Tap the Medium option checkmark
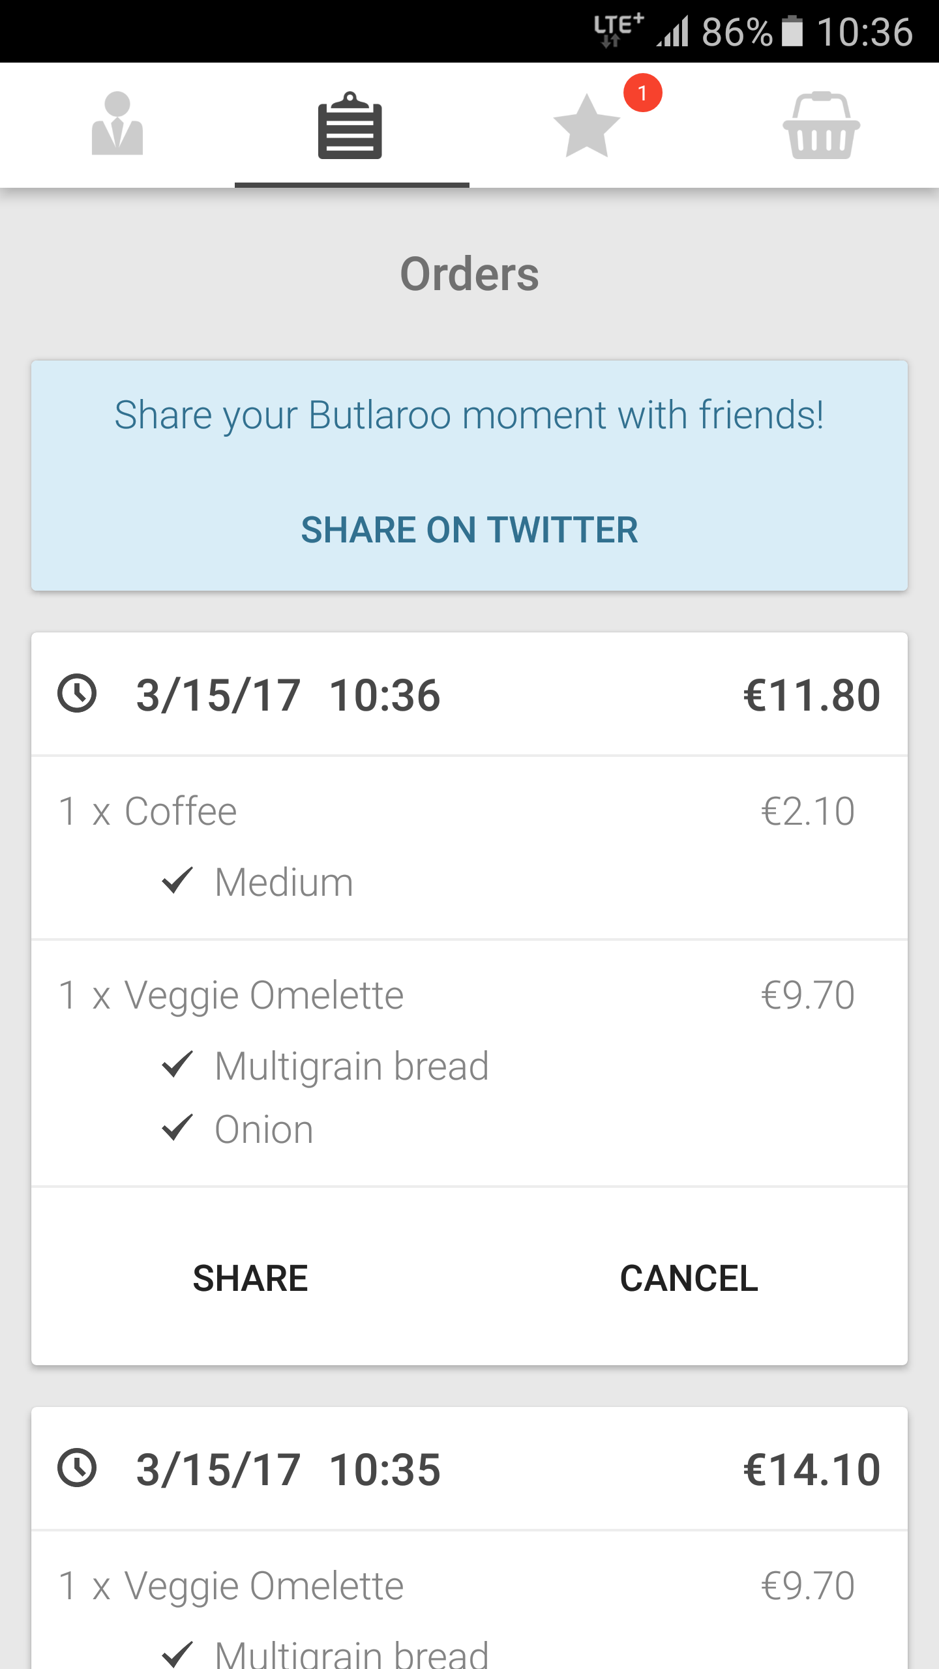Screen dimensions: 939x1669 tap(177, 881)
